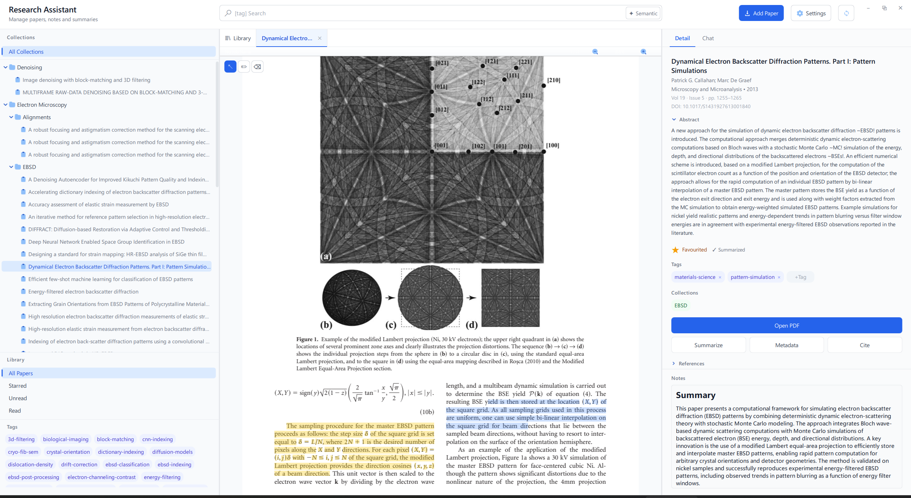Open paper Efficient few-shot machine learning for classification
This screenshot has width=911, height=498.
(110, 279)
